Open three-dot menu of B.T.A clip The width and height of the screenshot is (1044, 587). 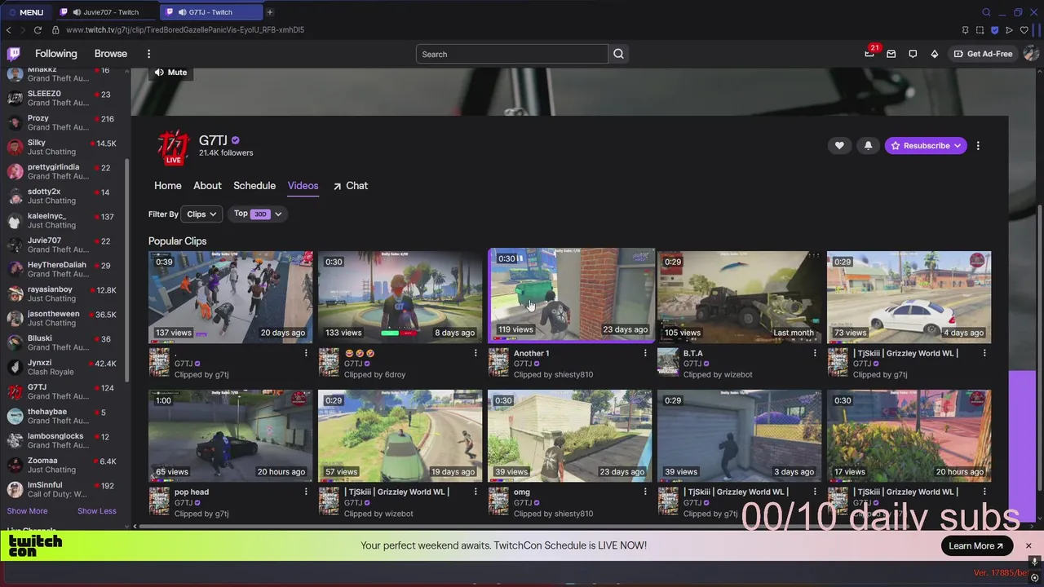pos(815,353)
